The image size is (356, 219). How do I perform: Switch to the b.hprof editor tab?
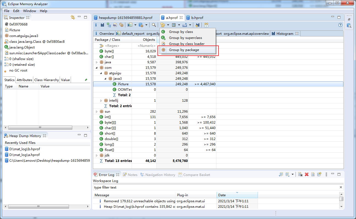tap(195, 18)
